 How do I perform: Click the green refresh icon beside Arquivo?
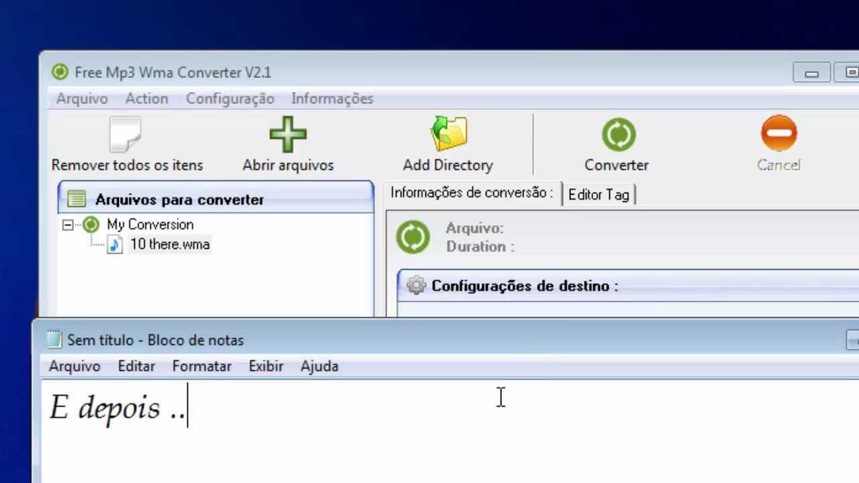[413, 237]
